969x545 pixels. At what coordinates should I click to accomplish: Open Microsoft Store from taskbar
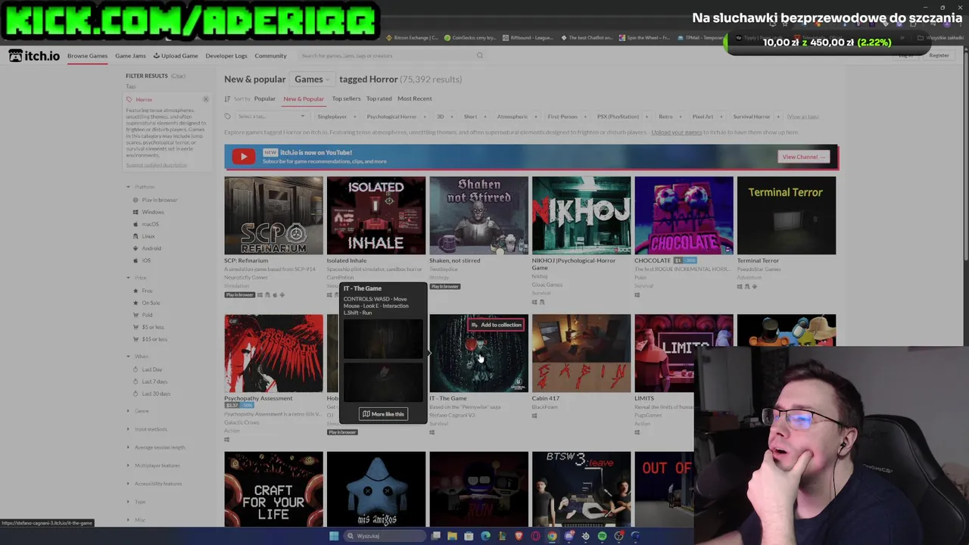click(x=469, y=536)
